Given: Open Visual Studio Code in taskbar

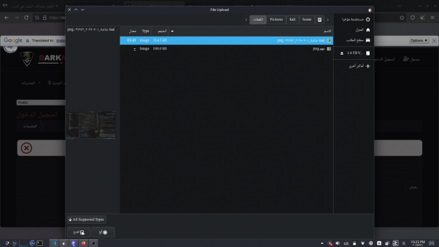Looking at the screenshot, I should point(54,243).
